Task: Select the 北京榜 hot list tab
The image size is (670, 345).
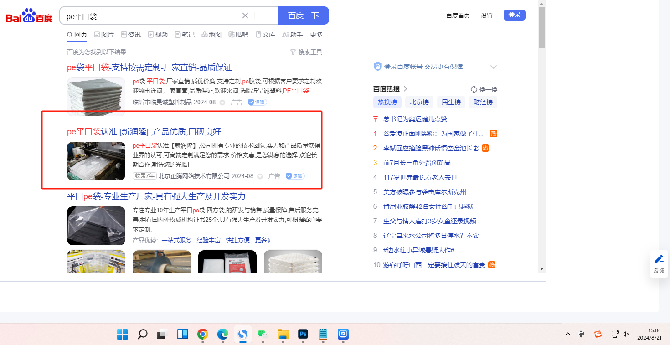Action: (419, 102)
